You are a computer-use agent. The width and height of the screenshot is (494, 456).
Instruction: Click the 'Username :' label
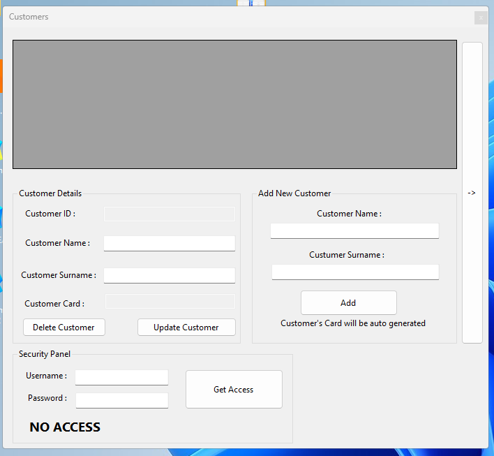46,376
